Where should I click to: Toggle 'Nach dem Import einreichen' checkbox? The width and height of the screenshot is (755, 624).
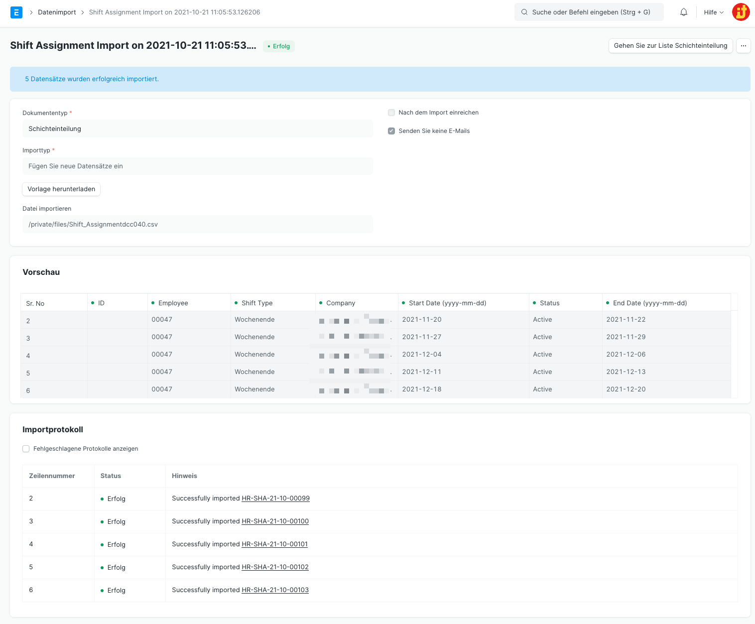click(x=391, y=113)
